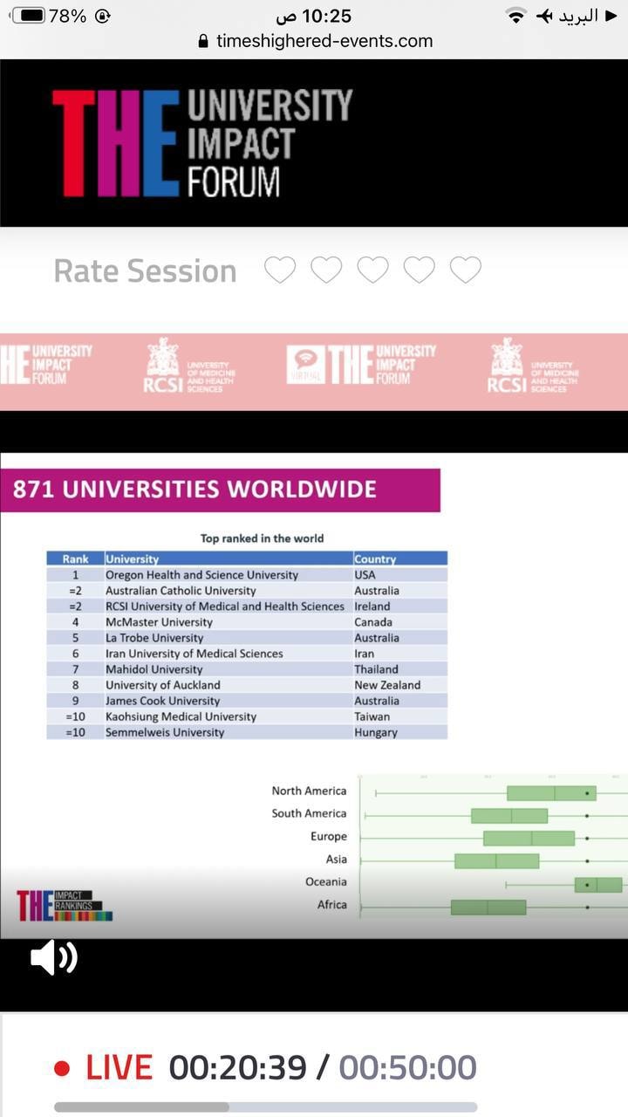Tap the fourth heart rating
The image size is (628, 1117).
(x=419, y=271)
